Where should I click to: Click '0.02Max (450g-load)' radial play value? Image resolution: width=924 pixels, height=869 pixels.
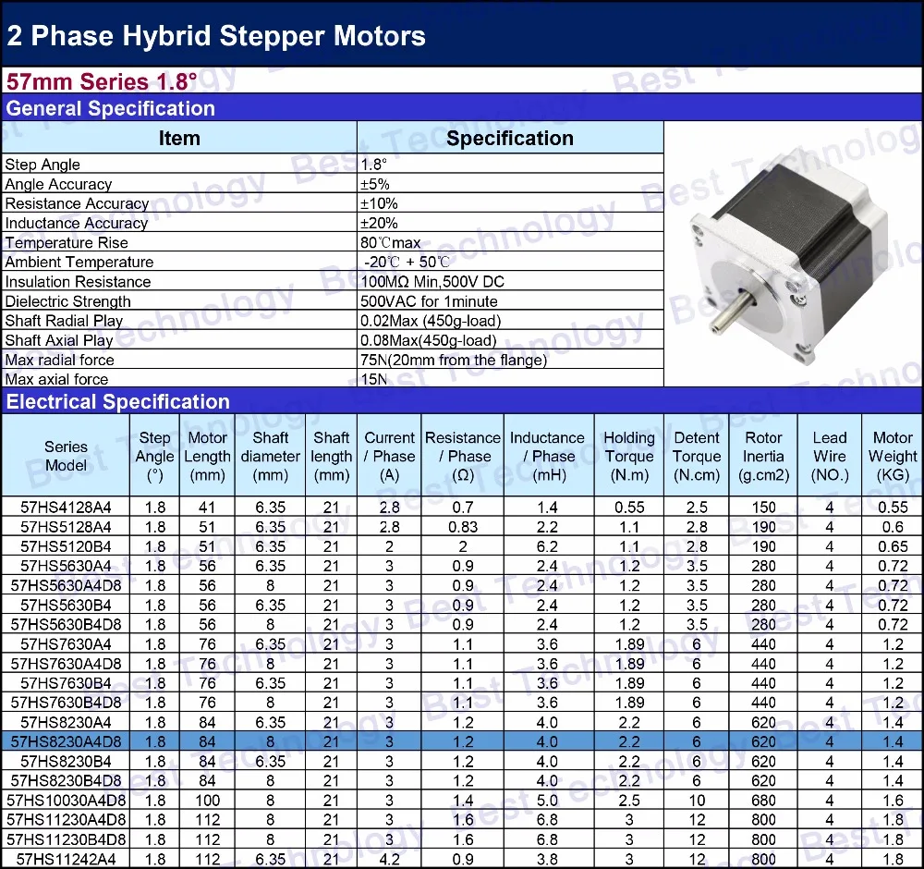pyautogui.click(x=431, y=321)
